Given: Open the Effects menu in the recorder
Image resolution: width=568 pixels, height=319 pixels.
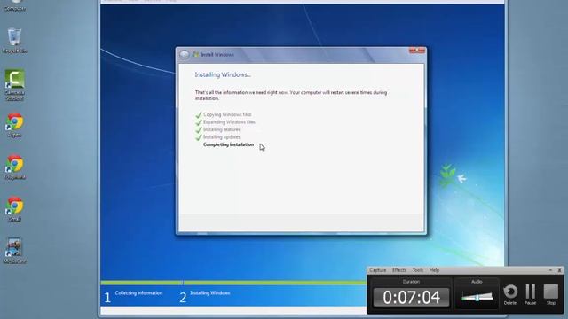Looking at the screenshot, I should click(x=399, y=270).
